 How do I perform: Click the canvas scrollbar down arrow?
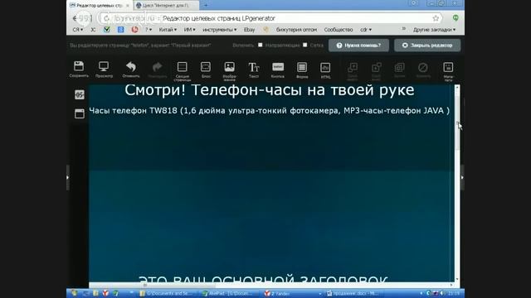457,279
